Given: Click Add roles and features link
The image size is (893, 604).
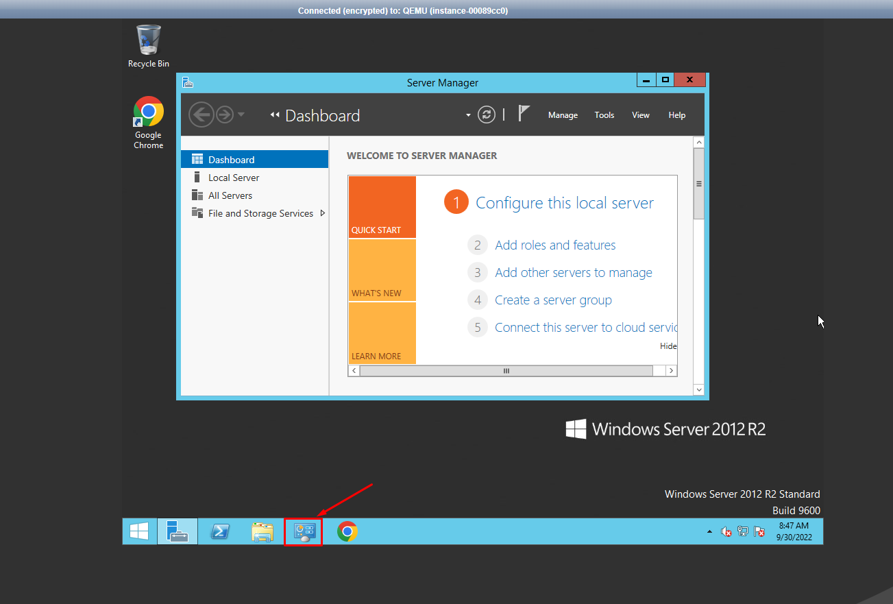Looking at the screenshot, I should tap(555, 245).
